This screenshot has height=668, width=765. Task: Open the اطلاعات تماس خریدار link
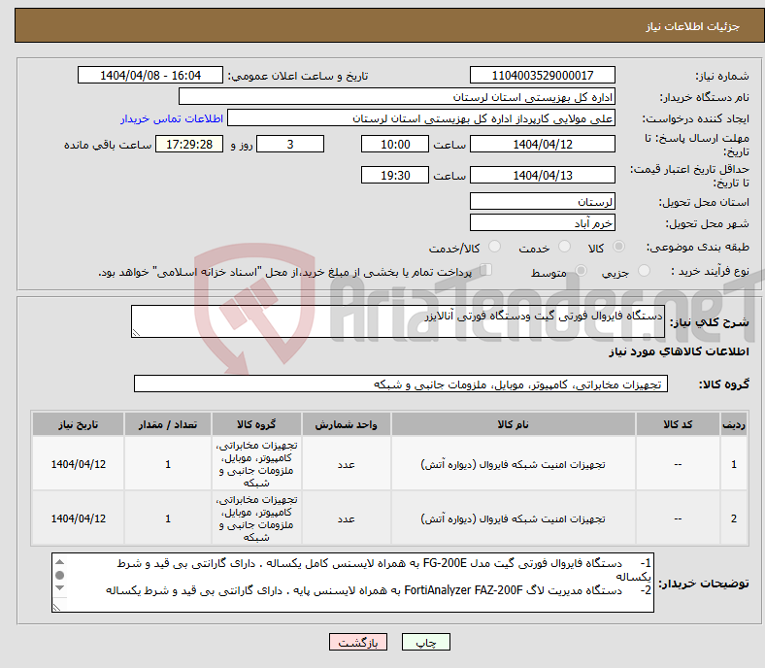(x=172, y=118)
